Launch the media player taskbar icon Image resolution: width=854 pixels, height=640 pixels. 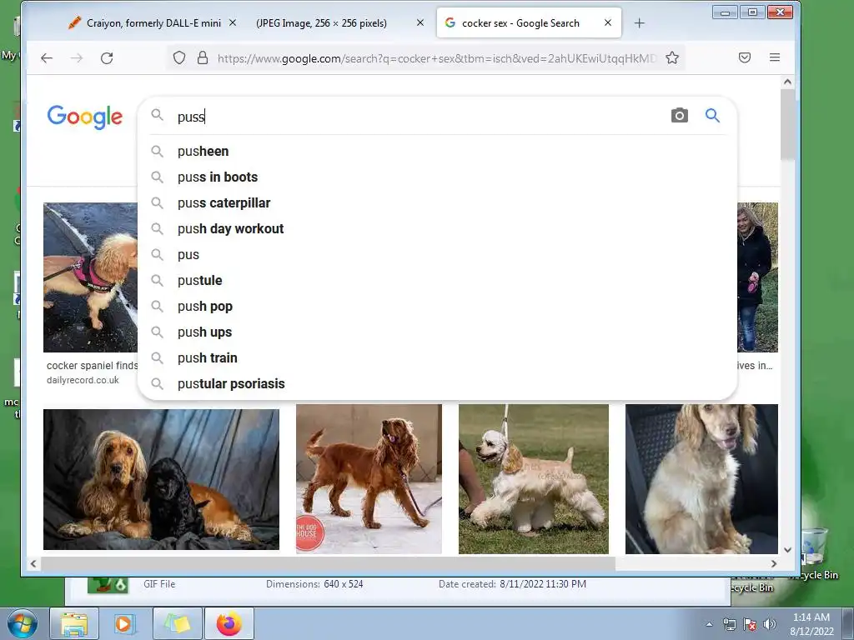[125, 623]
